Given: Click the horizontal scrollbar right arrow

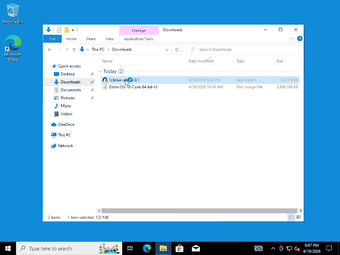Looking at the screenshot, I should point(301,211).
